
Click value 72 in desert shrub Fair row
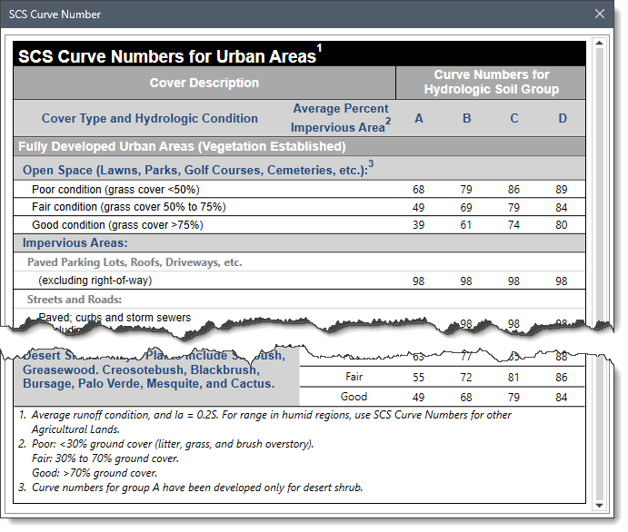tap(466, 377)
